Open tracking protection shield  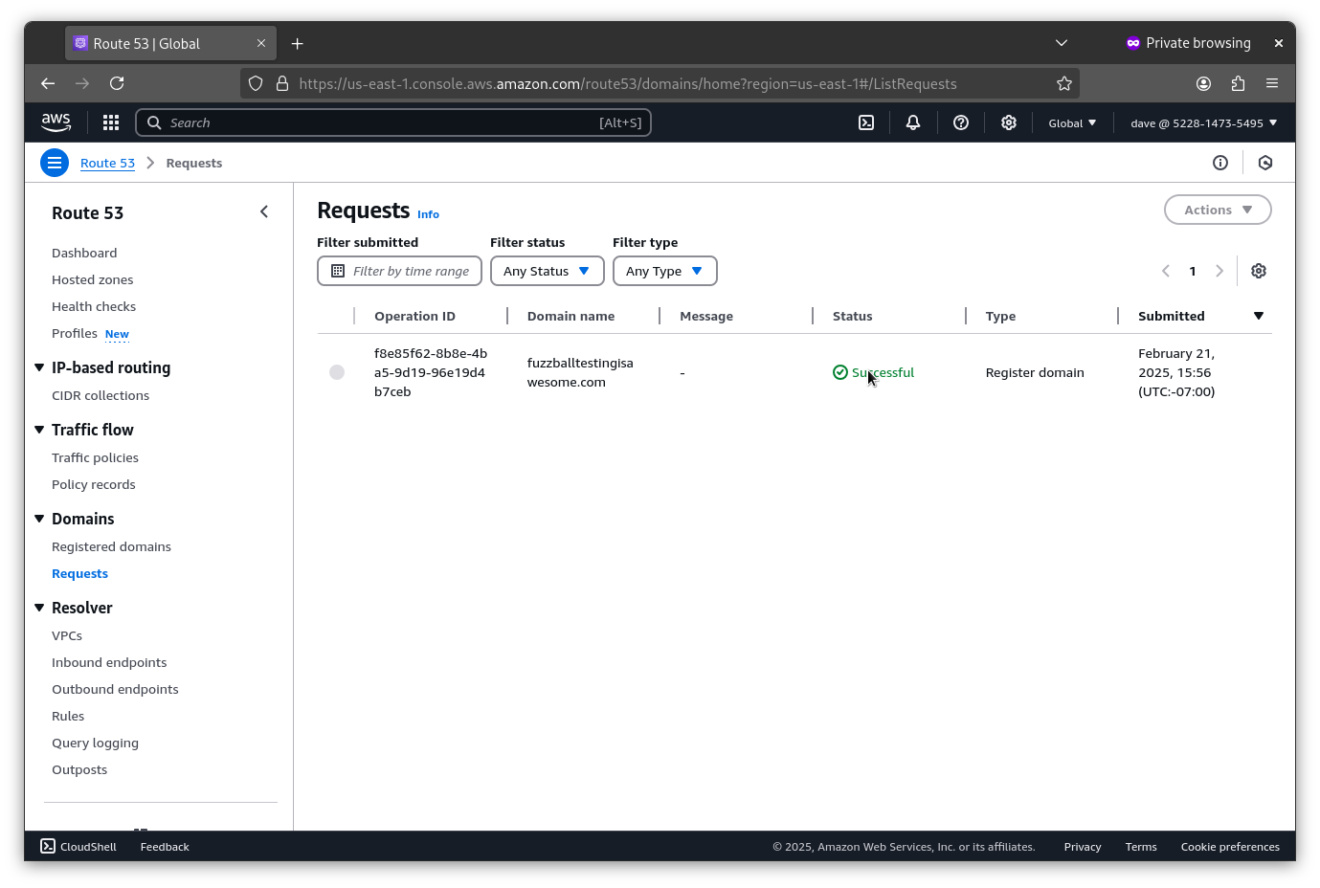pyautogui.click(x=256, y=83)
